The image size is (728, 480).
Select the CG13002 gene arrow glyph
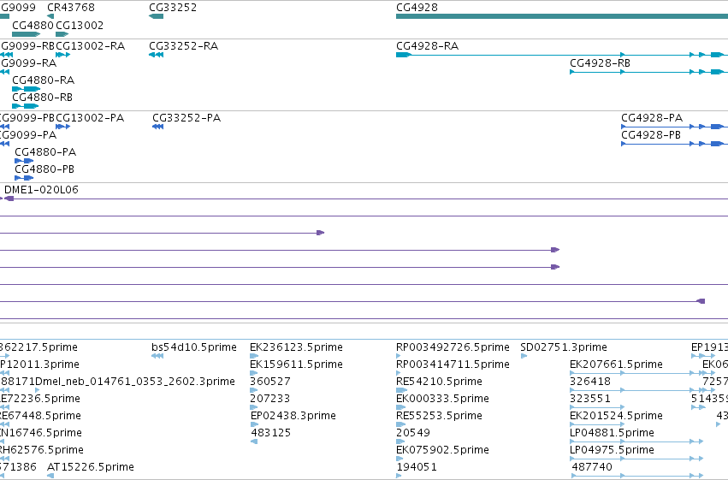point(62,34)
